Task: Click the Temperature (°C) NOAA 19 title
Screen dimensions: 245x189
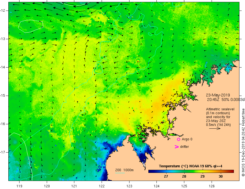Action: pos(190,166)
